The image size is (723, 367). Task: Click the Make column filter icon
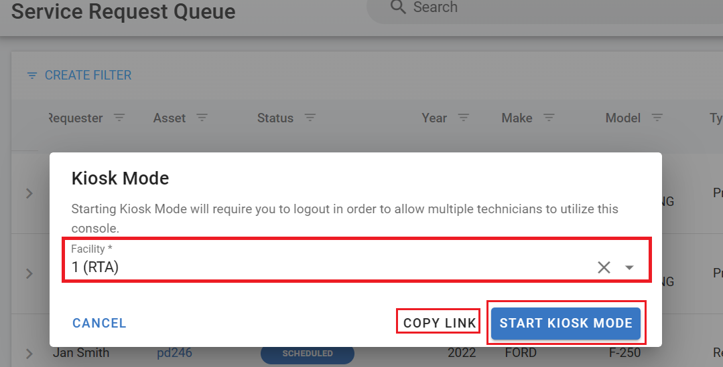(549, 118)
